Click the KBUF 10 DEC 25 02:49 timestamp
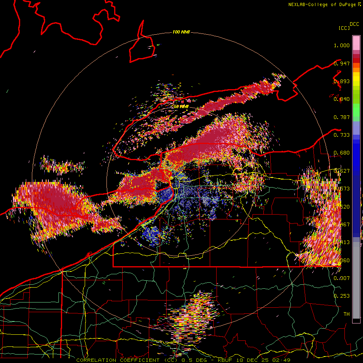The width and height of the screenshot is (363, 363). [x=254, y=360]
